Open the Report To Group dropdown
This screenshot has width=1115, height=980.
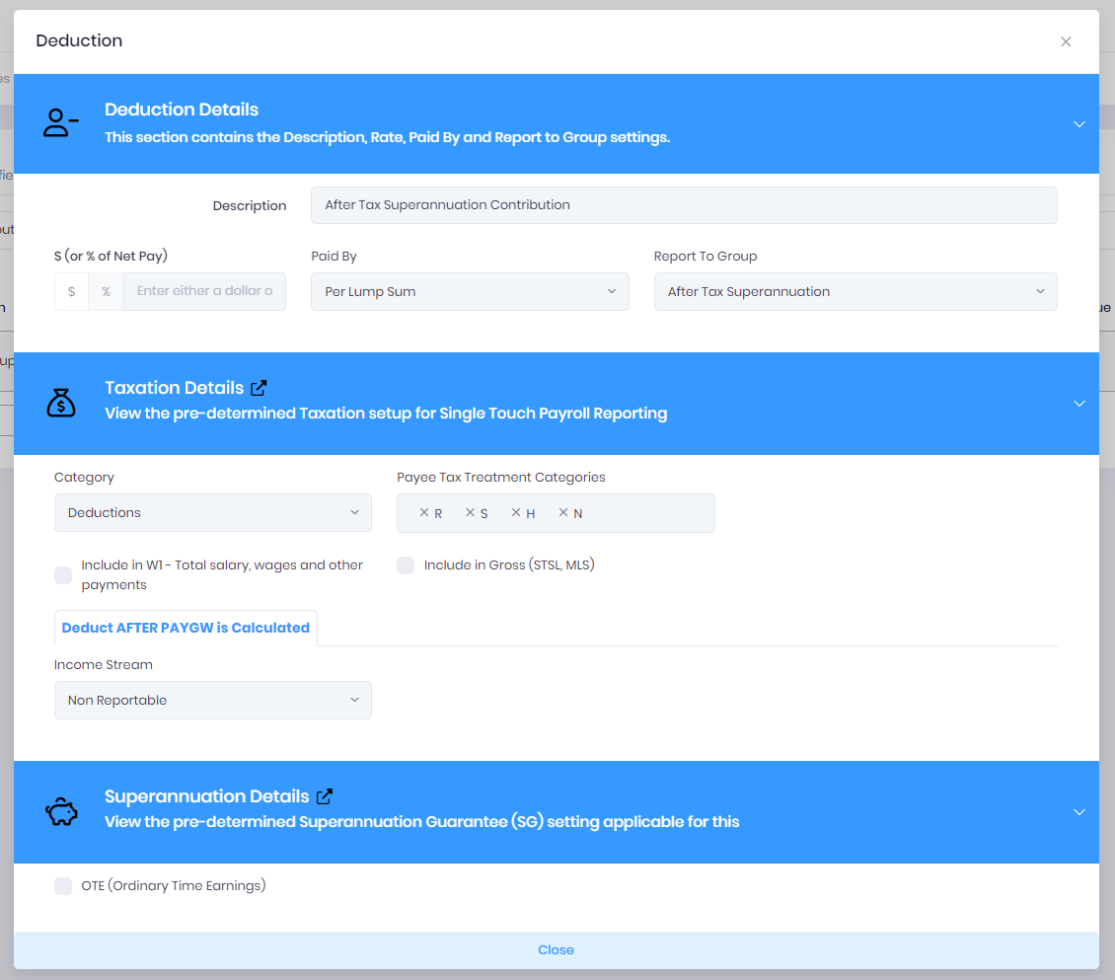(x=855, y=291)
